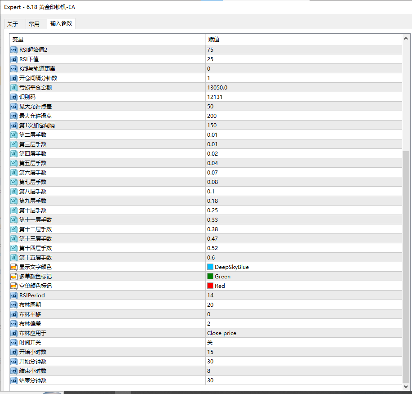Open the 常用 tab
412x394 pixels.
(34, 24)
